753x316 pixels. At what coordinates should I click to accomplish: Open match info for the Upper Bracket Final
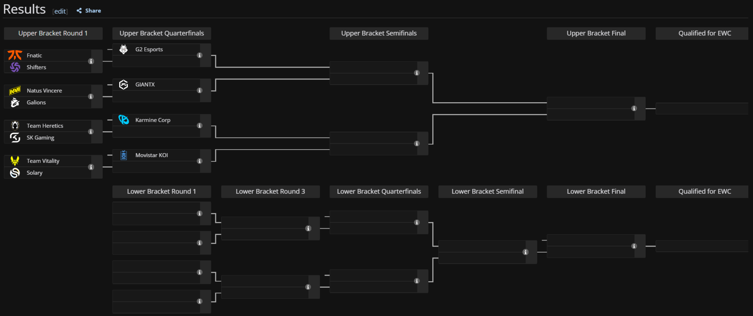click(635, 109)
